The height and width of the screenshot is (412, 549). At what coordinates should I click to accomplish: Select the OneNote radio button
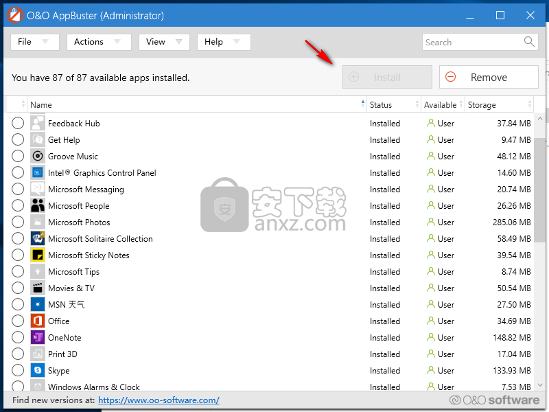point(18,337)
